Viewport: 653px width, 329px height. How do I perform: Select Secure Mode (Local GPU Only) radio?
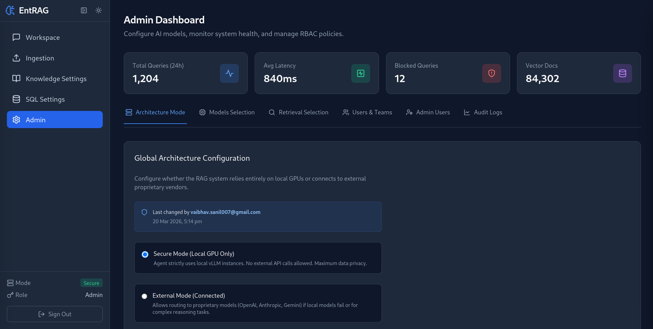(x=145, y=254)
